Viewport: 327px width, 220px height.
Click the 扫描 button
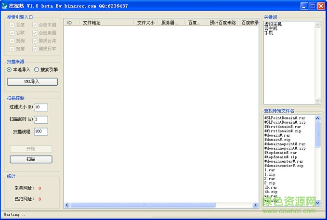31,159
